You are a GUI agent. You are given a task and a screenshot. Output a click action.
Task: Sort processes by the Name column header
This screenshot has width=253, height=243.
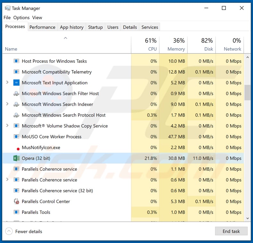pos(11,49)
